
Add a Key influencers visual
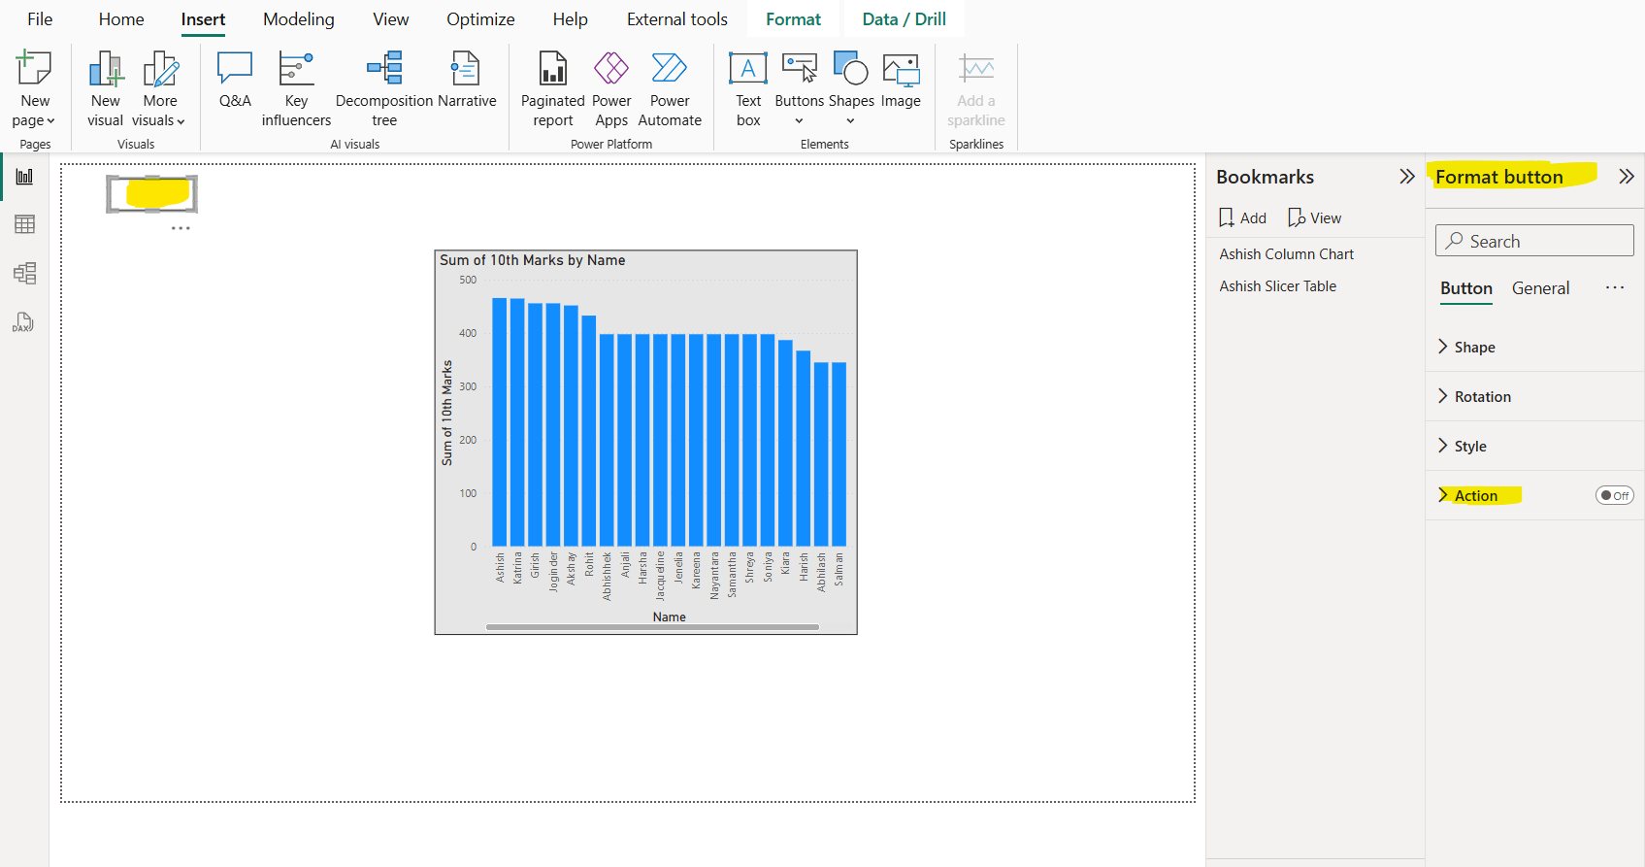tap(296, 89)
